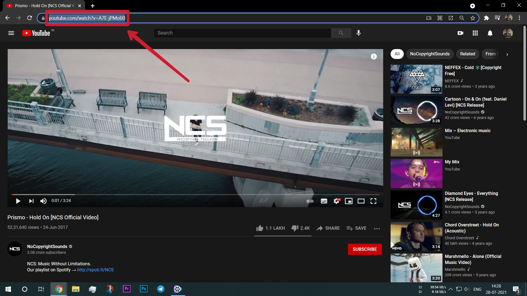
Task: Mute the video volume speaker icon
Action: (x=43, y=201)
